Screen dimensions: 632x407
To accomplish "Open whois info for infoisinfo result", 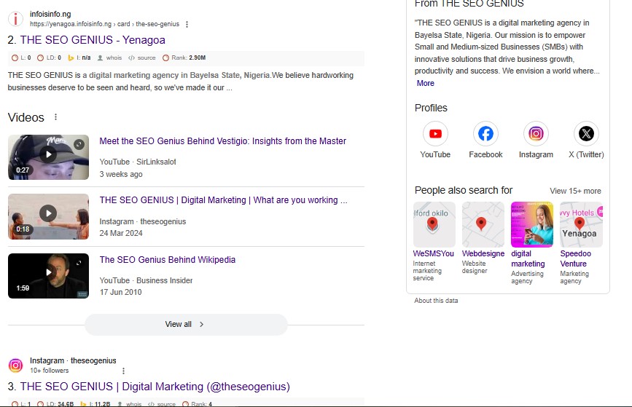I will coord(109,58).
